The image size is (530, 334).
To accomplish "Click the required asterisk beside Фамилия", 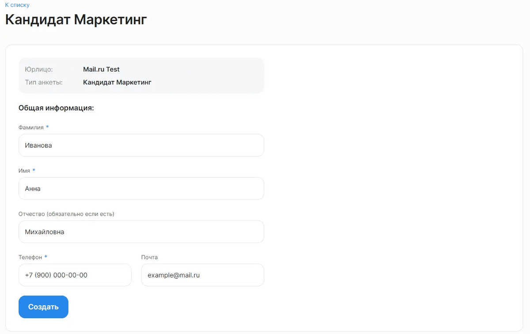I will click(47, 127).
